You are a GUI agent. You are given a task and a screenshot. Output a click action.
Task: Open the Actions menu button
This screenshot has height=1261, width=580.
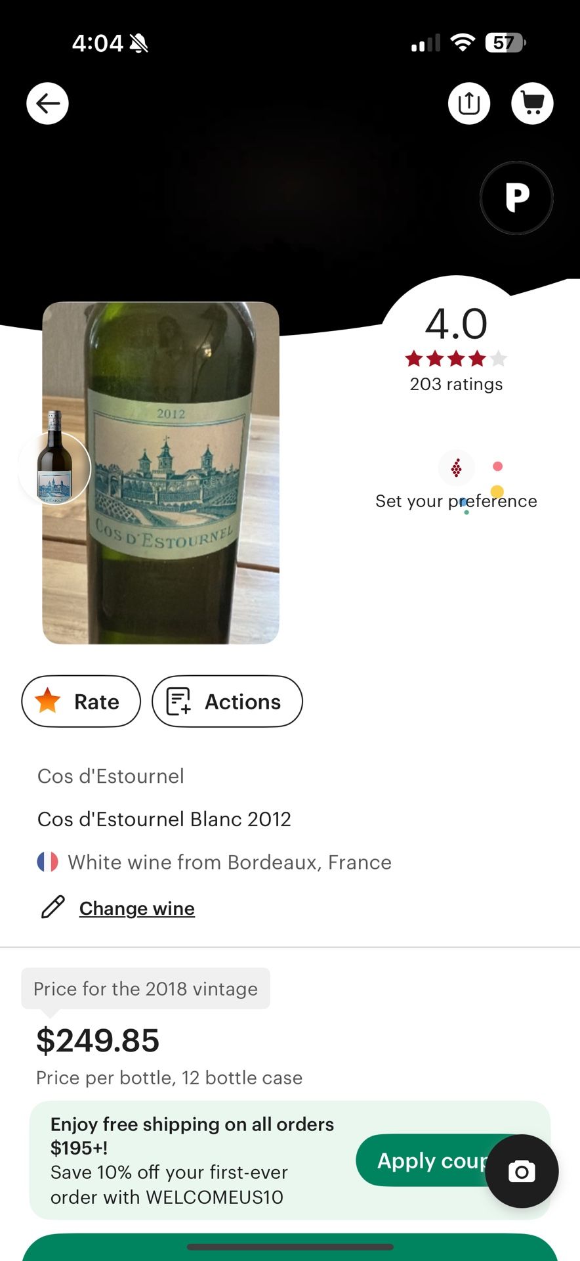tap(227, 701)
